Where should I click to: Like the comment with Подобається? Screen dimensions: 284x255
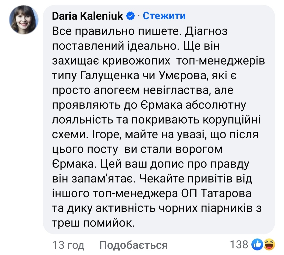point(134,245)
